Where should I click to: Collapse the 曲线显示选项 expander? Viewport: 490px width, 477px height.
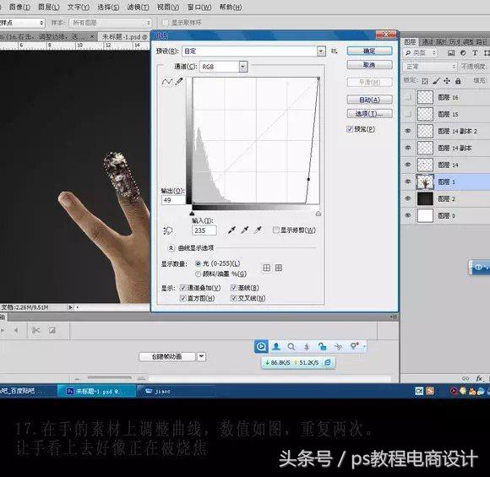point(171,248)
